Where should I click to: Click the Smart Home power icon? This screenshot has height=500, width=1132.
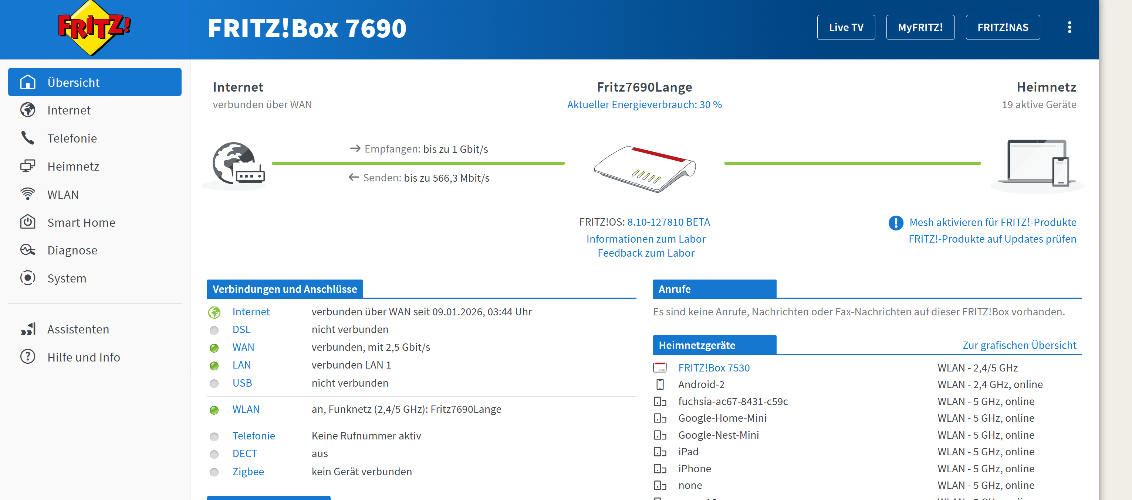click(28, 222)
